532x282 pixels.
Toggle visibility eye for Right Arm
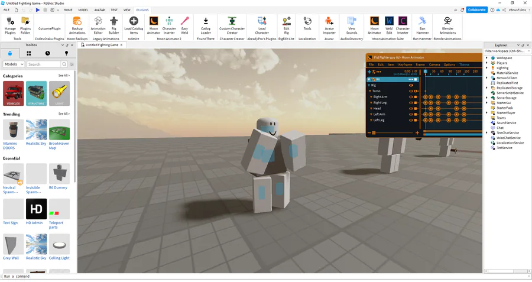click(x=411, y=97)
